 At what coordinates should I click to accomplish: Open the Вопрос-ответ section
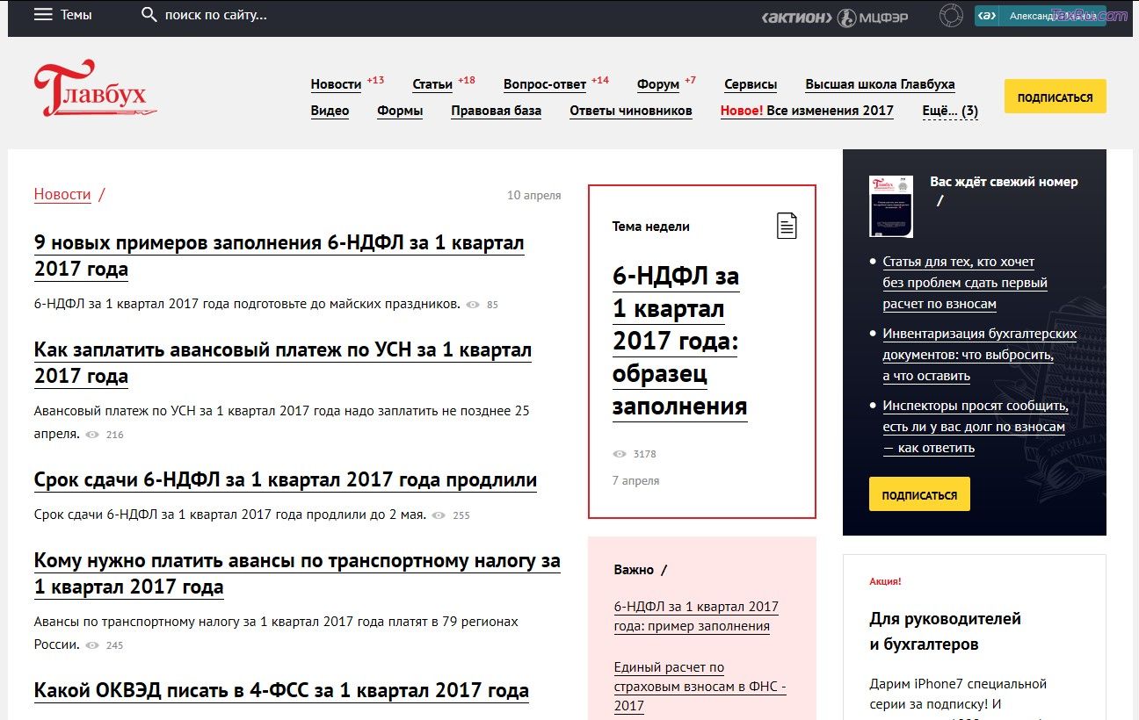coord(544,83)
